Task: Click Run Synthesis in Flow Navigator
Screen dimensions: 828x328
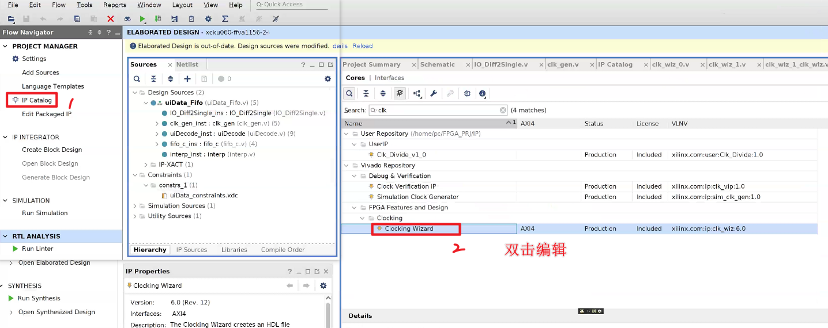Action: tap(39, 298)
